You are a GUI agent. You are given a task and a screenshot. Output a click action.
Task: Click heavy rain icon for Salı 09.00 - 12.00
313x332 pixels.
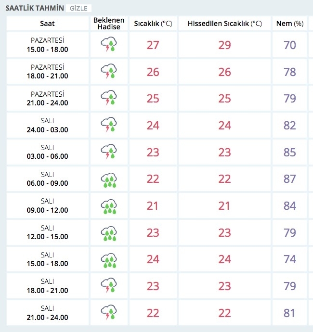(109, 206)
